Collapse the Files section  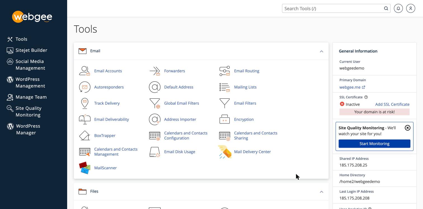(321, 192)
